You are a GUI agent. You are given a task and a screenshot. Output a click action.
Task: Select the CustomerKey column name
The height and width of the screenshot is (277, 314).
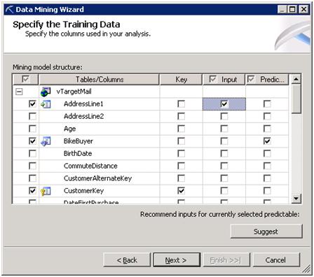click(x=83, y=191)
